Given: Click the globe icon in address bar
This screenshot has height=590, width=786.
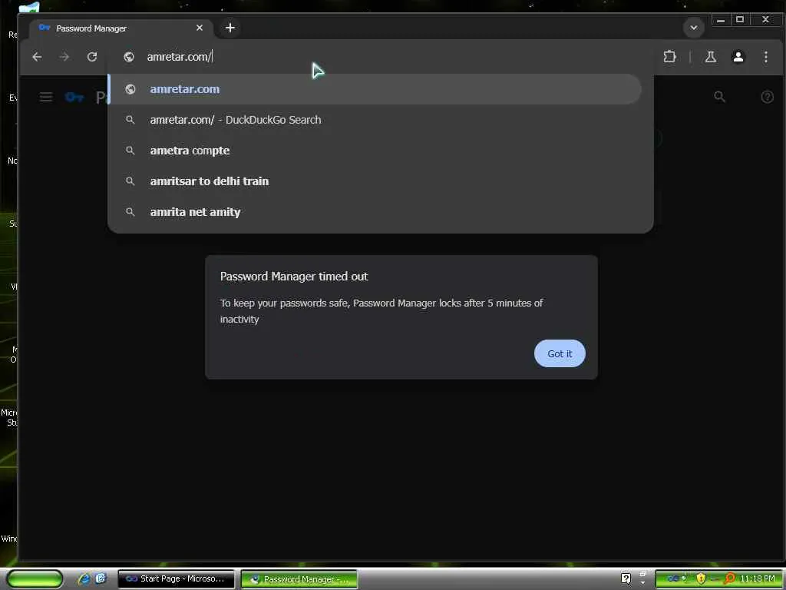Looking at the screenshot, I should pos(129,57).
